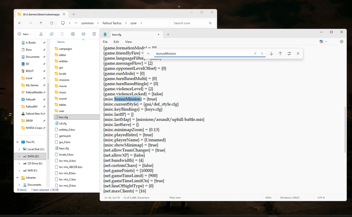
Task: Click Fallout Tactics in the breadcrumb path
Action: pos(119,23)
